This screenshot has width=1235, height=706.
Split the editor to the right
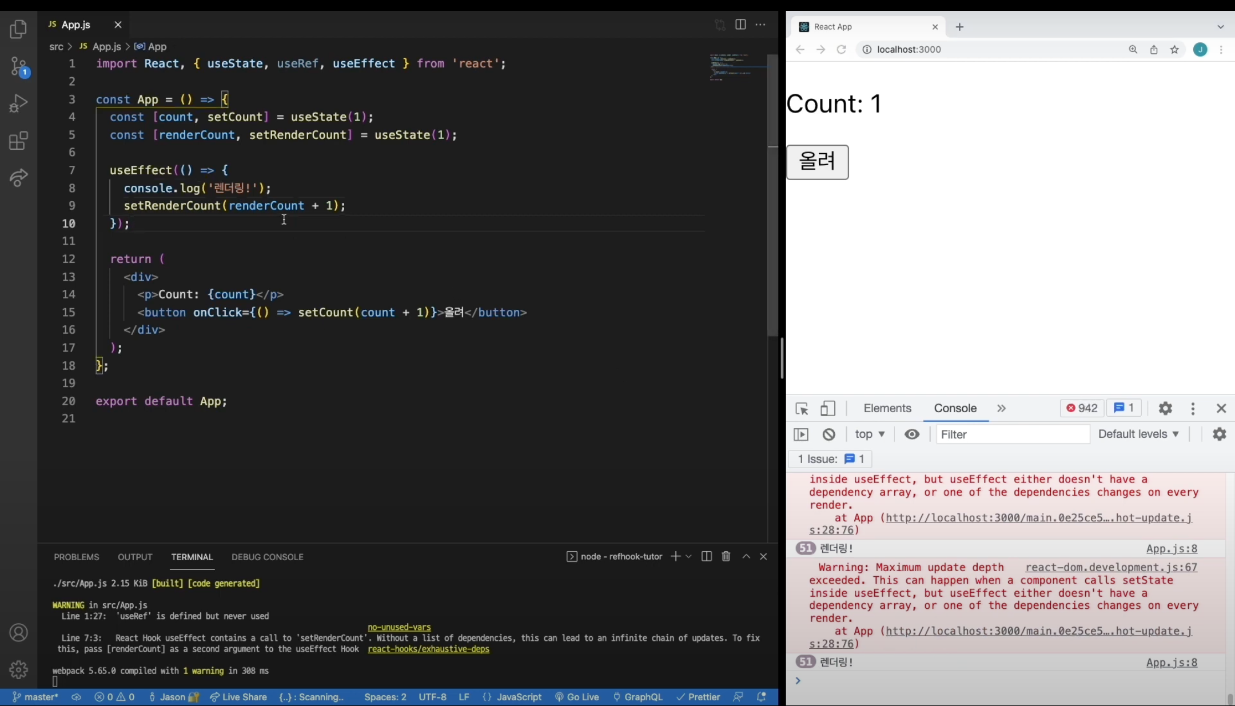coord(740,25)
